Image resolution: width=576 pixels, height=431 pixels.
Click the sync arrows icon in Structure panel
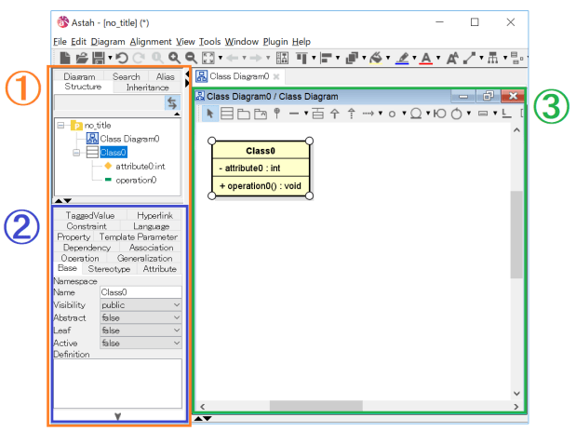click(x=170, y=103)
